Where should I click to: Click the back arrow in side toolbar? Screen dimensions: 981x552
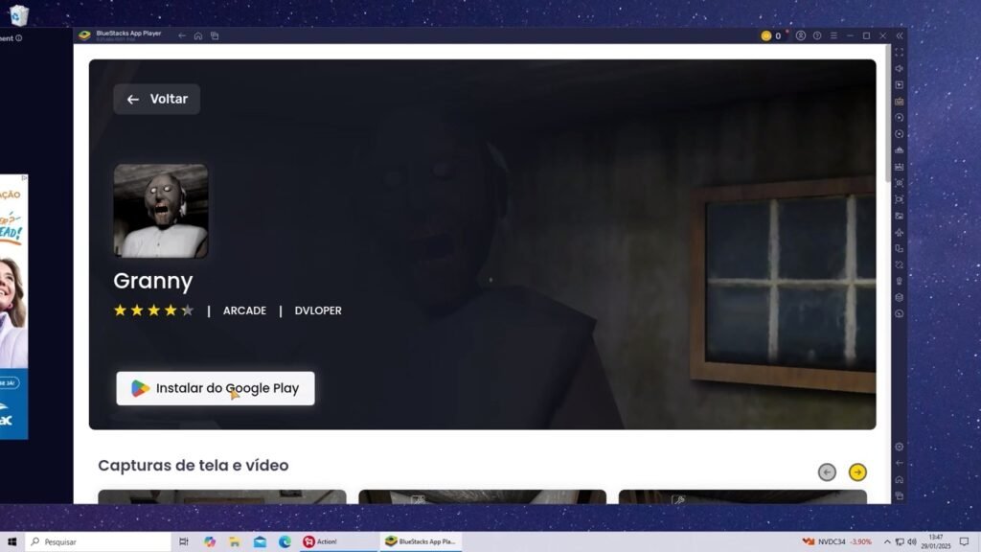pos(899,463)
